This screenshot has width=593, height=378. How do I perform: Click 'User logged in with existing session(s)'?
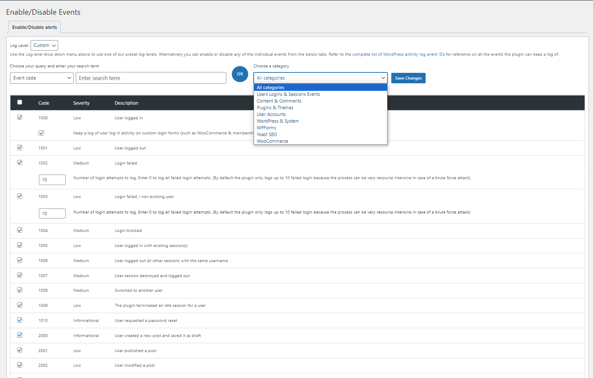coord(151,246)
